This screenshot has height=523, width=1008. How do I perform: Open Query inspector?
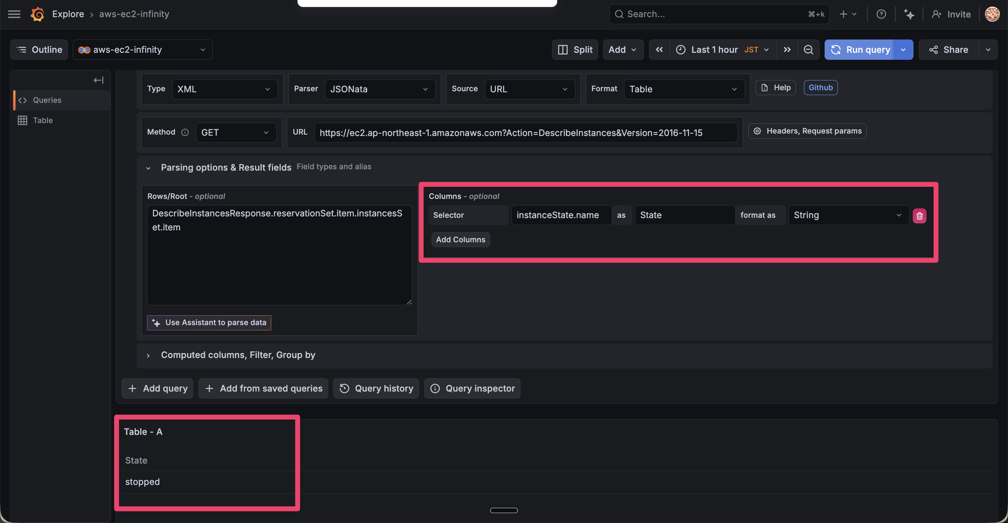472,388
